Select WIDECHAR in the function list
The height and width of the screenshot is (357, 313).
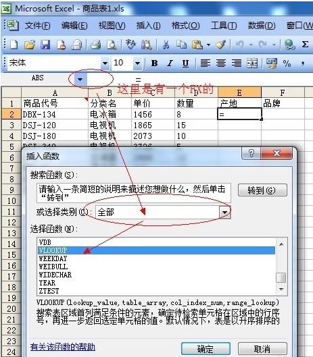157,275
